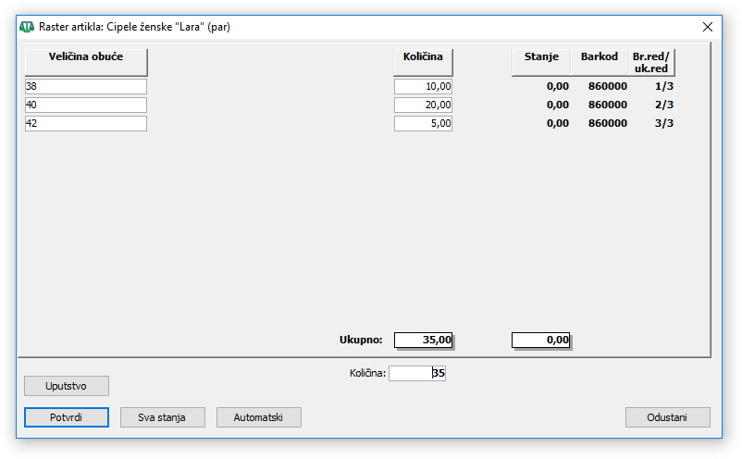Click the application icon in the title bar
Screen dimensions: 742x459
[27, 27]
